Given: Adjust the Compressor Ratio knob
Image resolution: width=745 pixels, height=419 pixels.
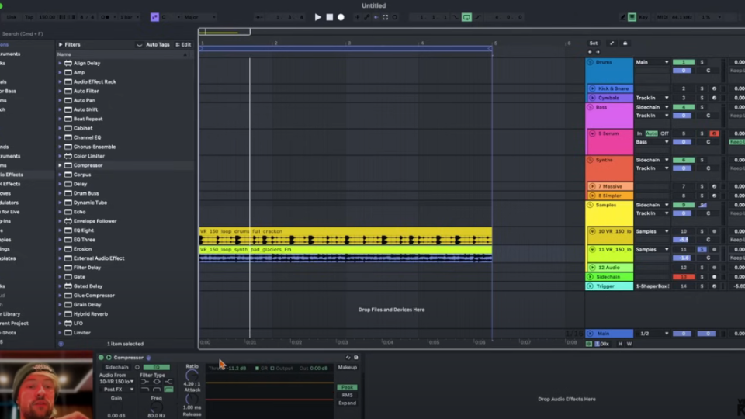Looking at the screenshot, I should pos(192,376).
